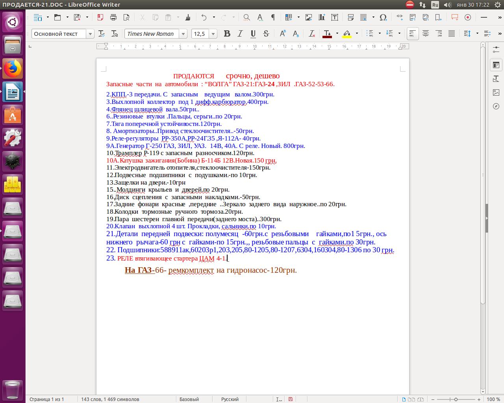This screenshot has width=504, height=403.
Task: Click the zoom out minus button
Action: 433,399
